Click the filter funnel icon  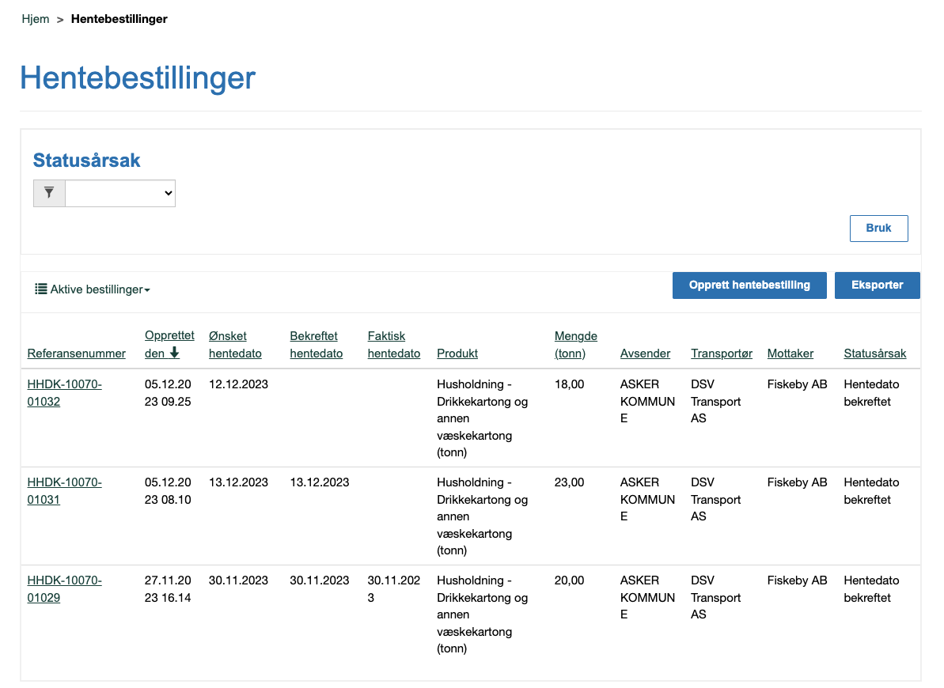[49, 193]
